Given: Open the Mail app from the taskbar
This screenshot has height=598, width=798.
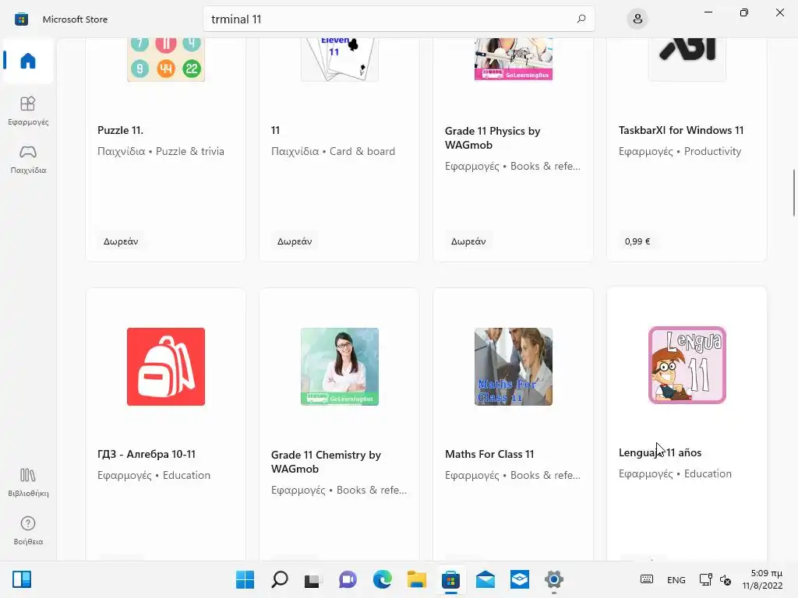Looking at the screenshot, I should [486, 579].
